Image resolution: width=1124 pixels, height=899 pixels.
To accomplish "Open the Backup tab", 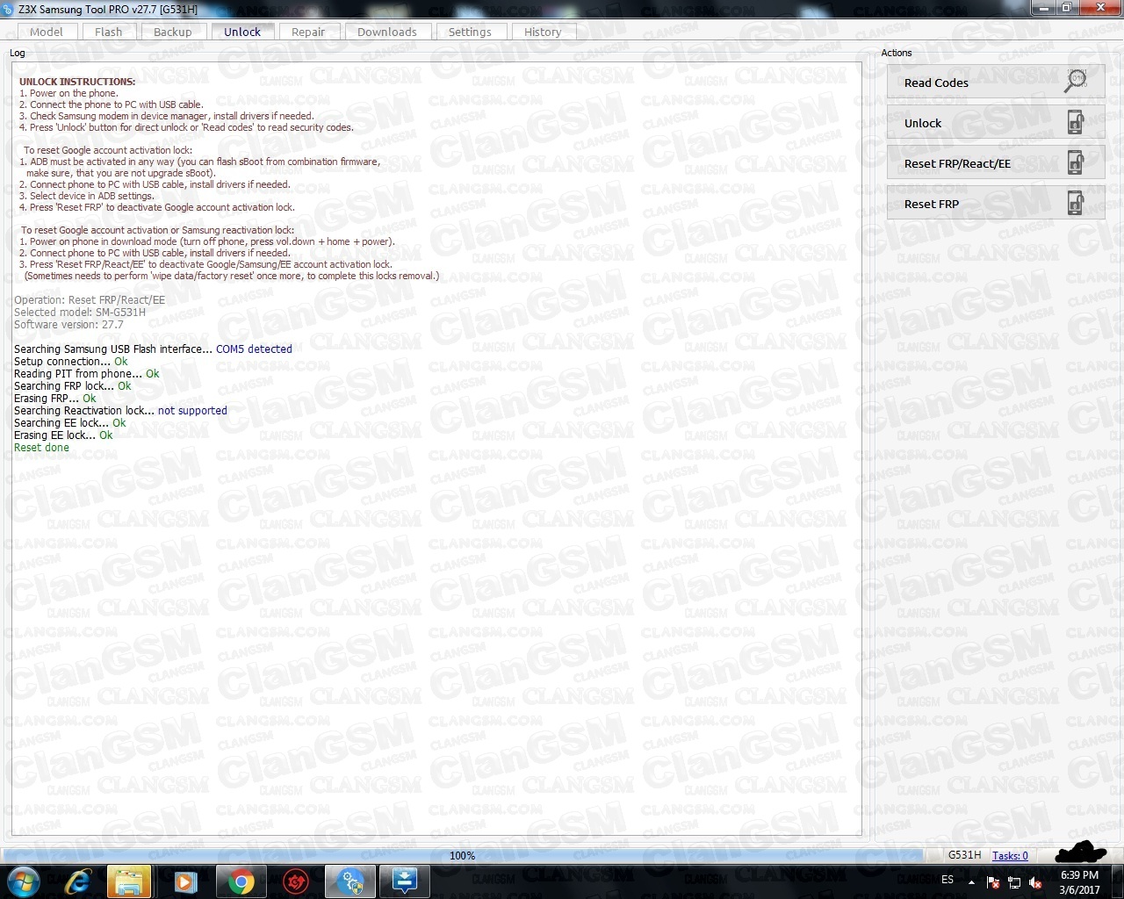I will point(173,32).
